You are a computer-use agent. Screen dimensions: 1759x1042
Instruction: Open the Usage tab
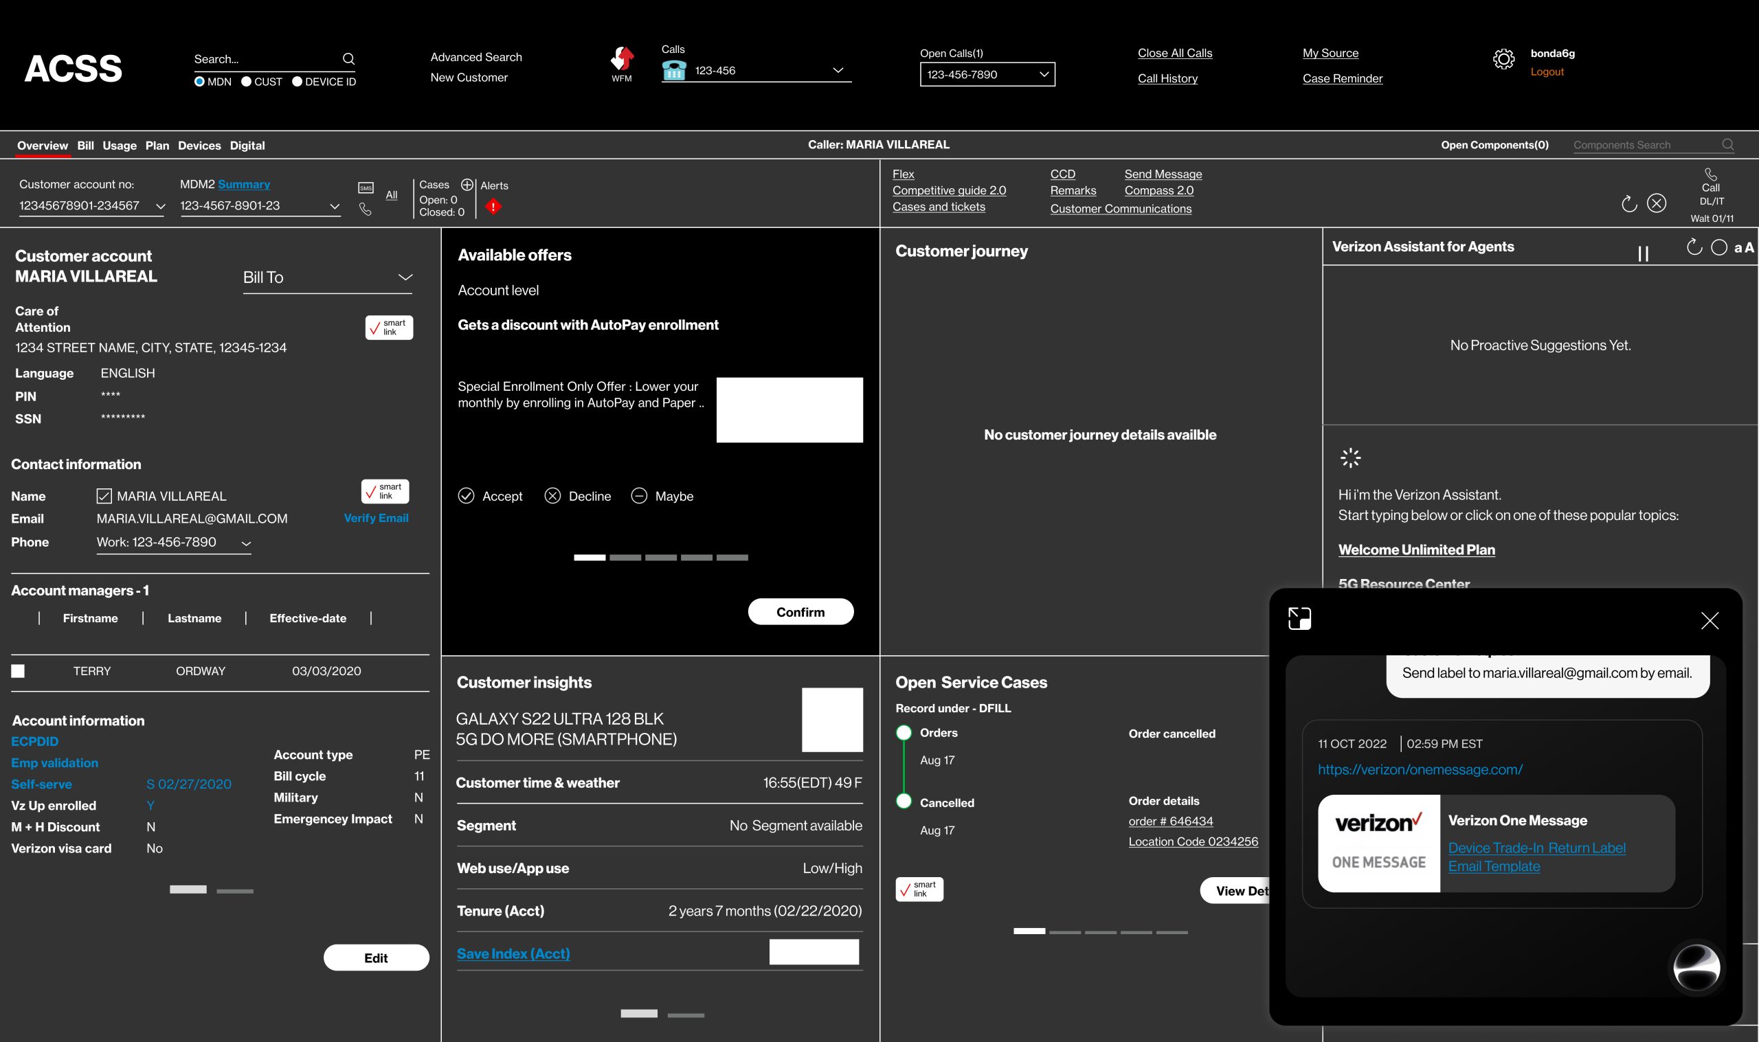pos(120,146)
